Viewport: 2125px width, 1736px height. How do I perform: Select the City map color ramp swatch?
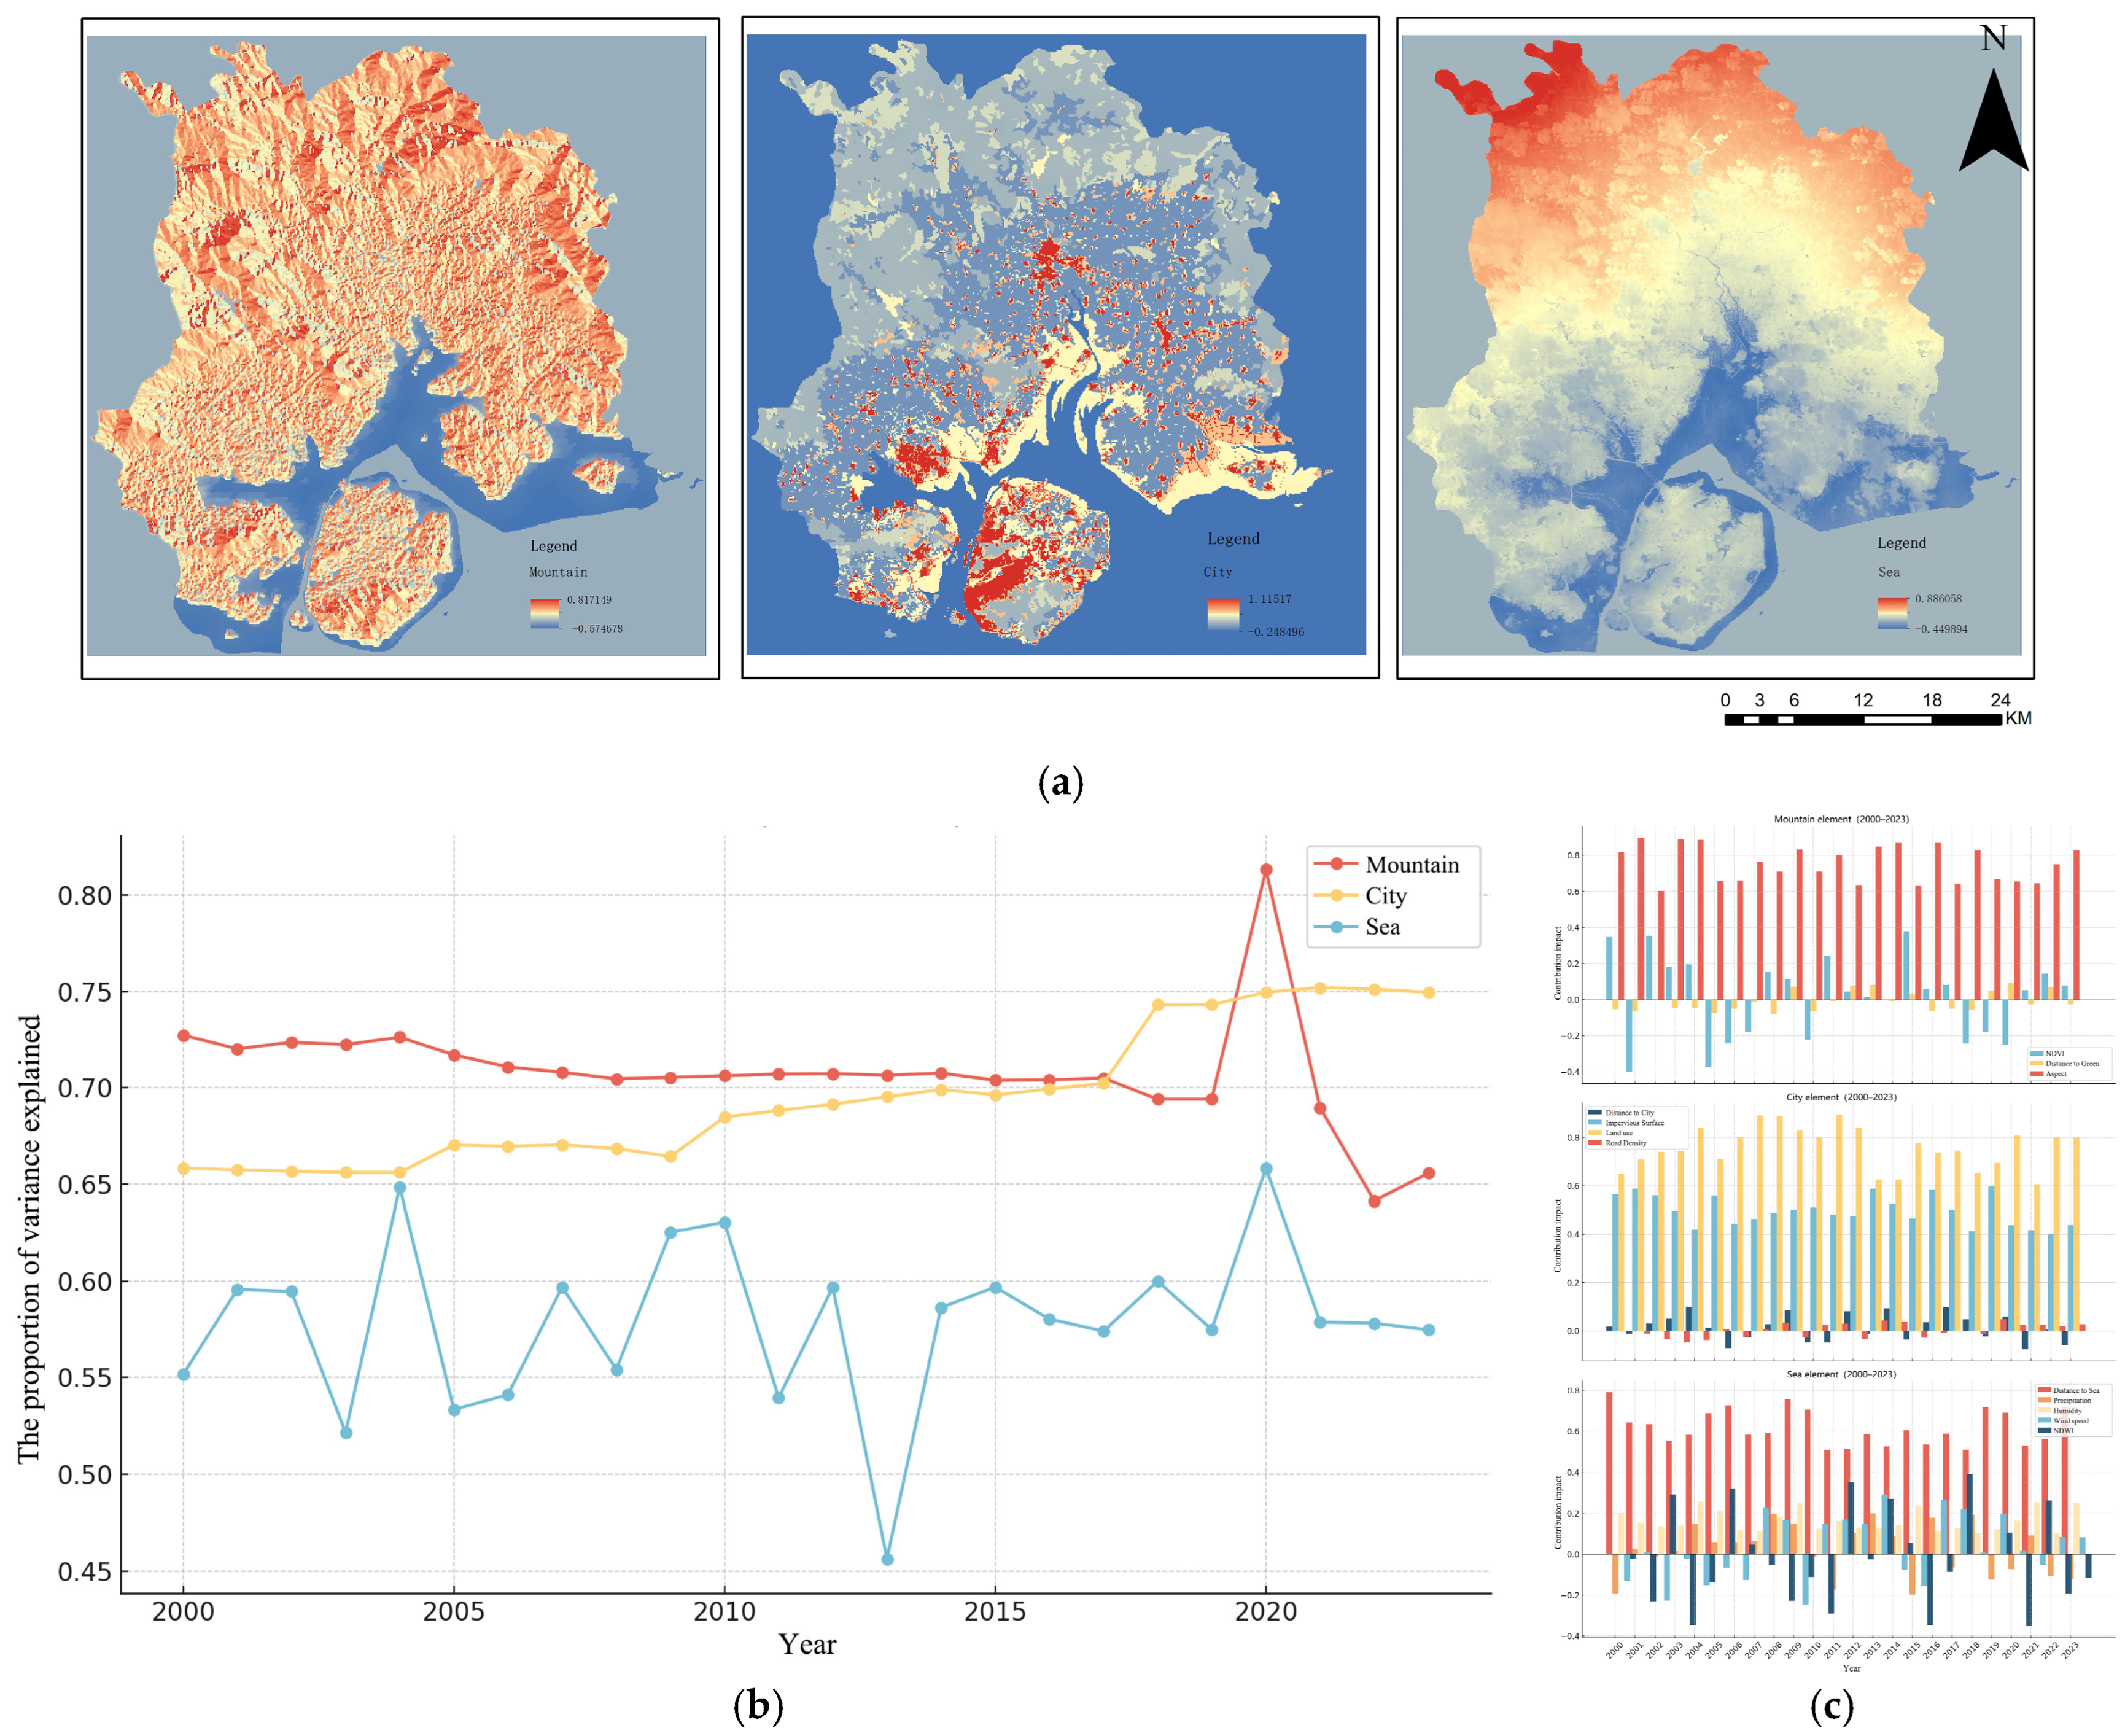pos(1223,614)
